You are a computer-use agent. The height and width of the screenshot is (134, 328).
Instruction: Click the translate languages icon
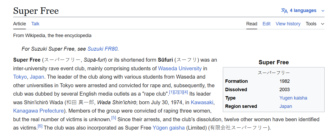[x=284, y=11]
